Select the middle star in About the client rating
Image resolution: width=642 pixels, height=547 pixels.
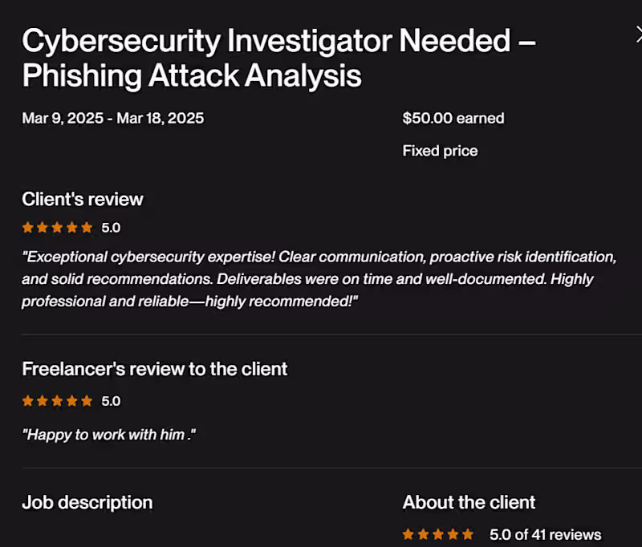click(x=438, y=533)
